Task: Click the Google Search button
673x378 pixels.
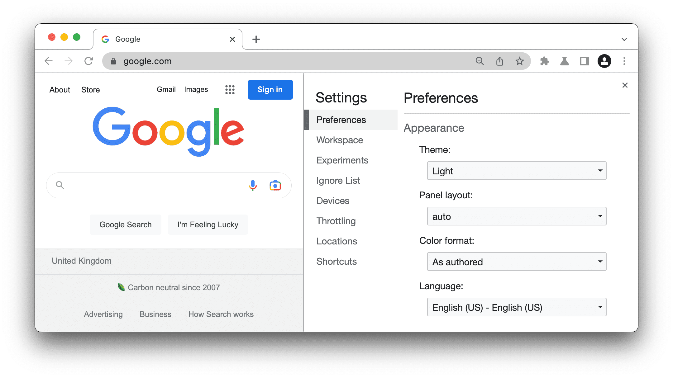Action: click(125, 224)
